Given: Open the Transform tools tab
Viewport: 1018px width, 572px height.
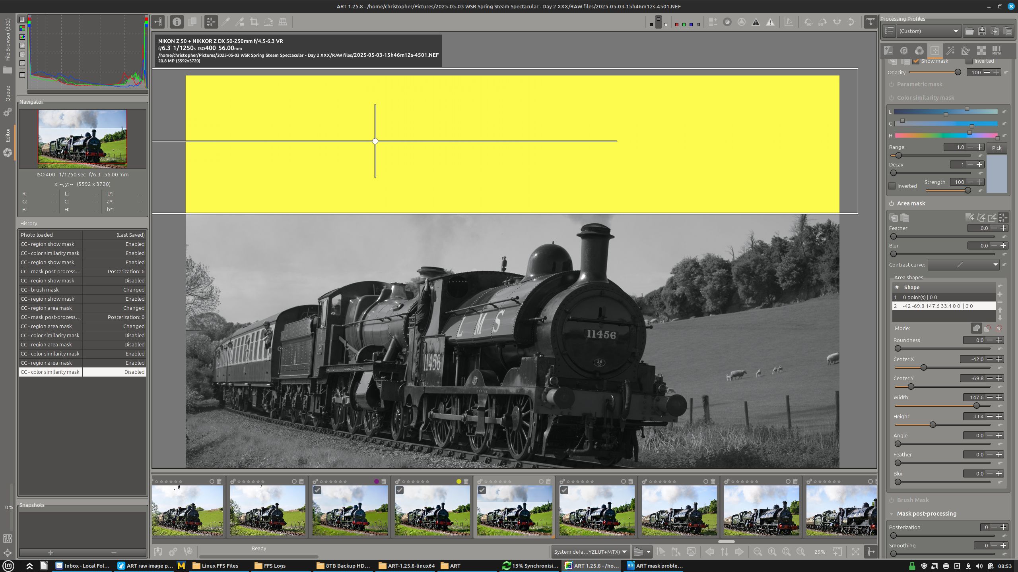Looking at the screenshot, I should [x=966, y=50].
